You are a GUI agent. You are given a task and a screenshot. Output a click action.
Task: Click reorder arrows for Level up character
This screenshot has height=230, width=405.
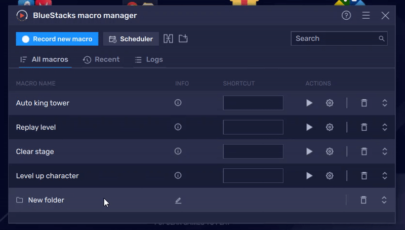pos(385,176)
